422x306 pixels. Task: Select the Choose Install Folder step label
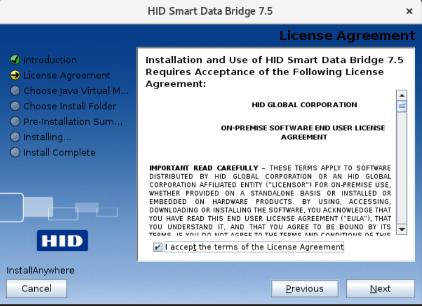[x=70, y=106]
